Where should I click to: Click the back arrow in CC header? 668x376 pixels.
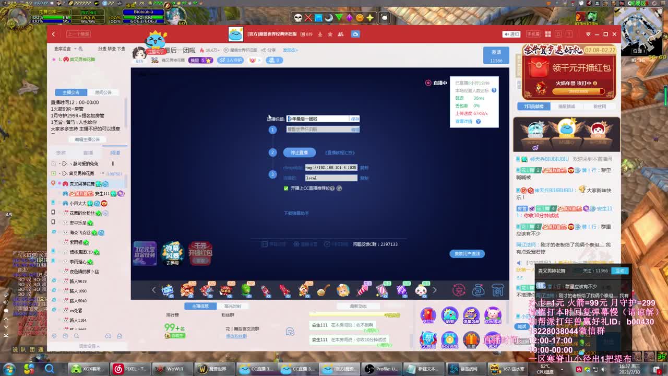53,34
